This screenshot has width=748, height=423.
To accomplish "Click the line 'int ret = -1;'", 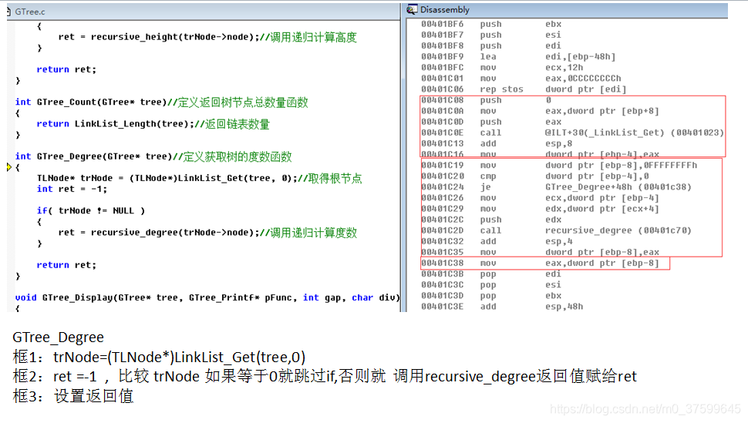I will [72, 189].
